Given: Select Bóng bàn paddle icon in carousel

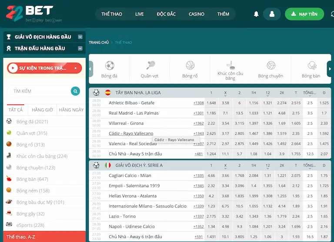Looking at the screenshot, I should pos(312,65).
